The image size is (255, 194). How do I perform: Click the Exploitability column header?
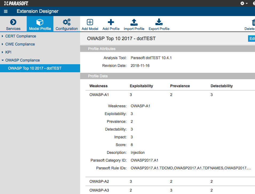click(141, 86)
